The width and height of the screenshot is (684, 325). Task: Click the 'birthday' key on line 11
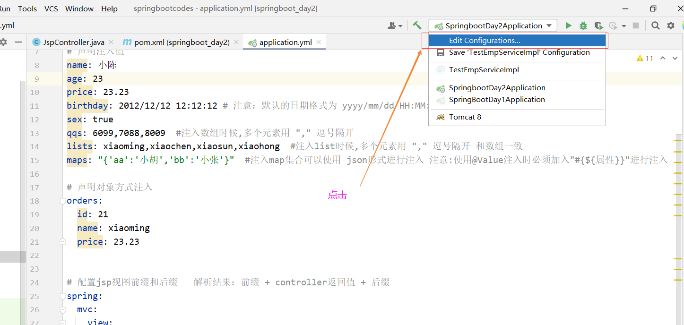point(87,106)
